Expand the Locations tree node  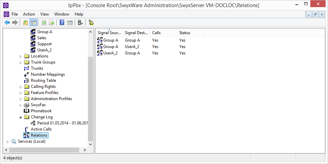pyautogui.click(x=20, y=56)
